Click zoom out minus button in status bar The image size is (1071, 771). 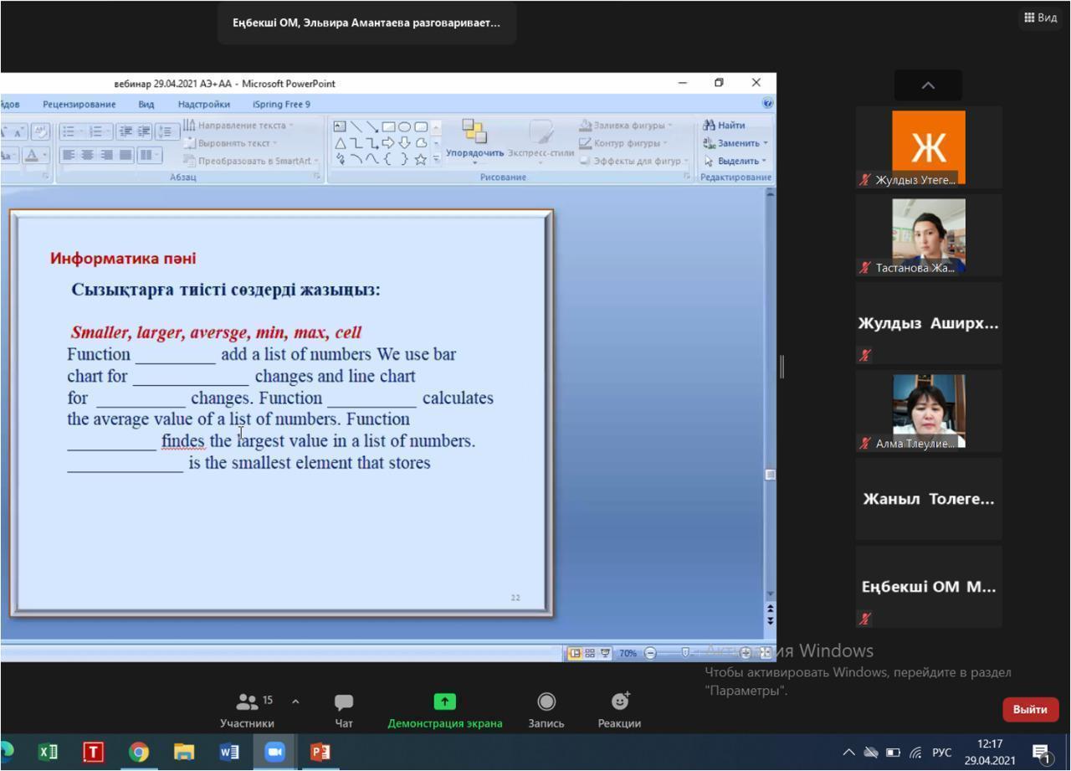650,653
